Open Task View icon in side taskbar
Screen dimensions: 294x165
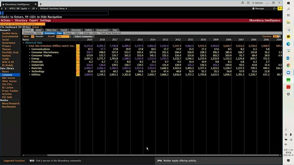[x=288, y=15]
